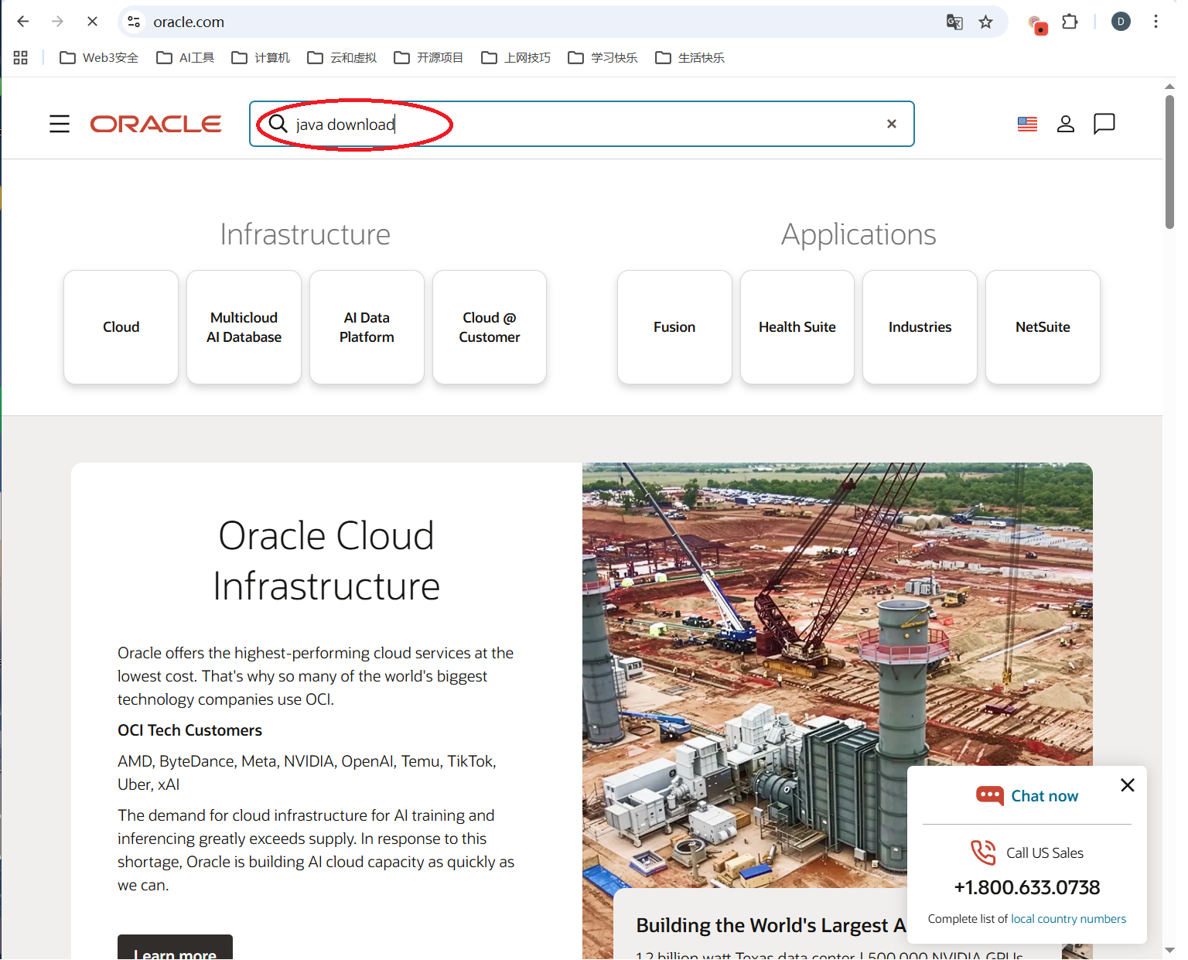Select the Cloud infrastructure tile
Image resolution: width=1188 pixels, height=960 pixels.
121,327
